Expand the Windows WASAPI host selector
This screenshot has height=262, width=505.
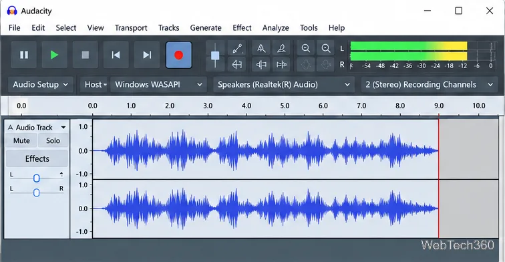tap(158, 85)
